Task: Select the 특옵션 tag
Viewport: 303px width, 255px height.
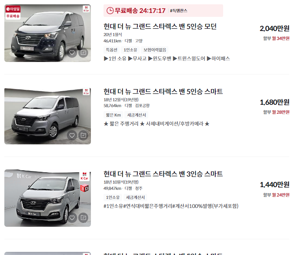Action: pos(112,50)
